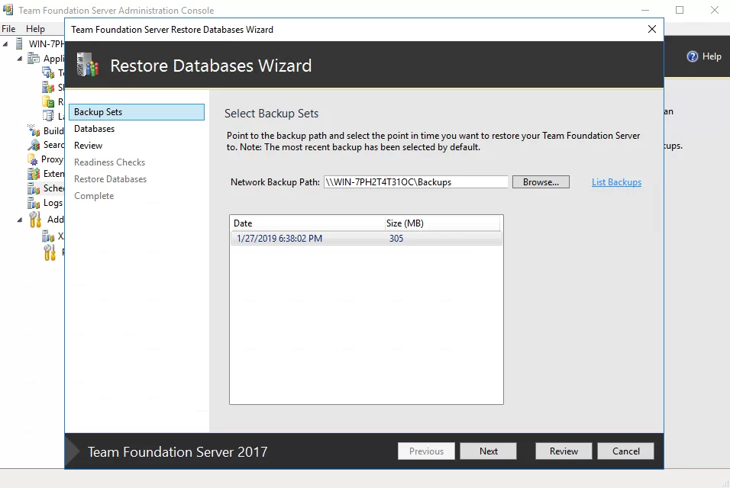Cancel the restore wizard
730x488 pixels.
click(625, 451)
